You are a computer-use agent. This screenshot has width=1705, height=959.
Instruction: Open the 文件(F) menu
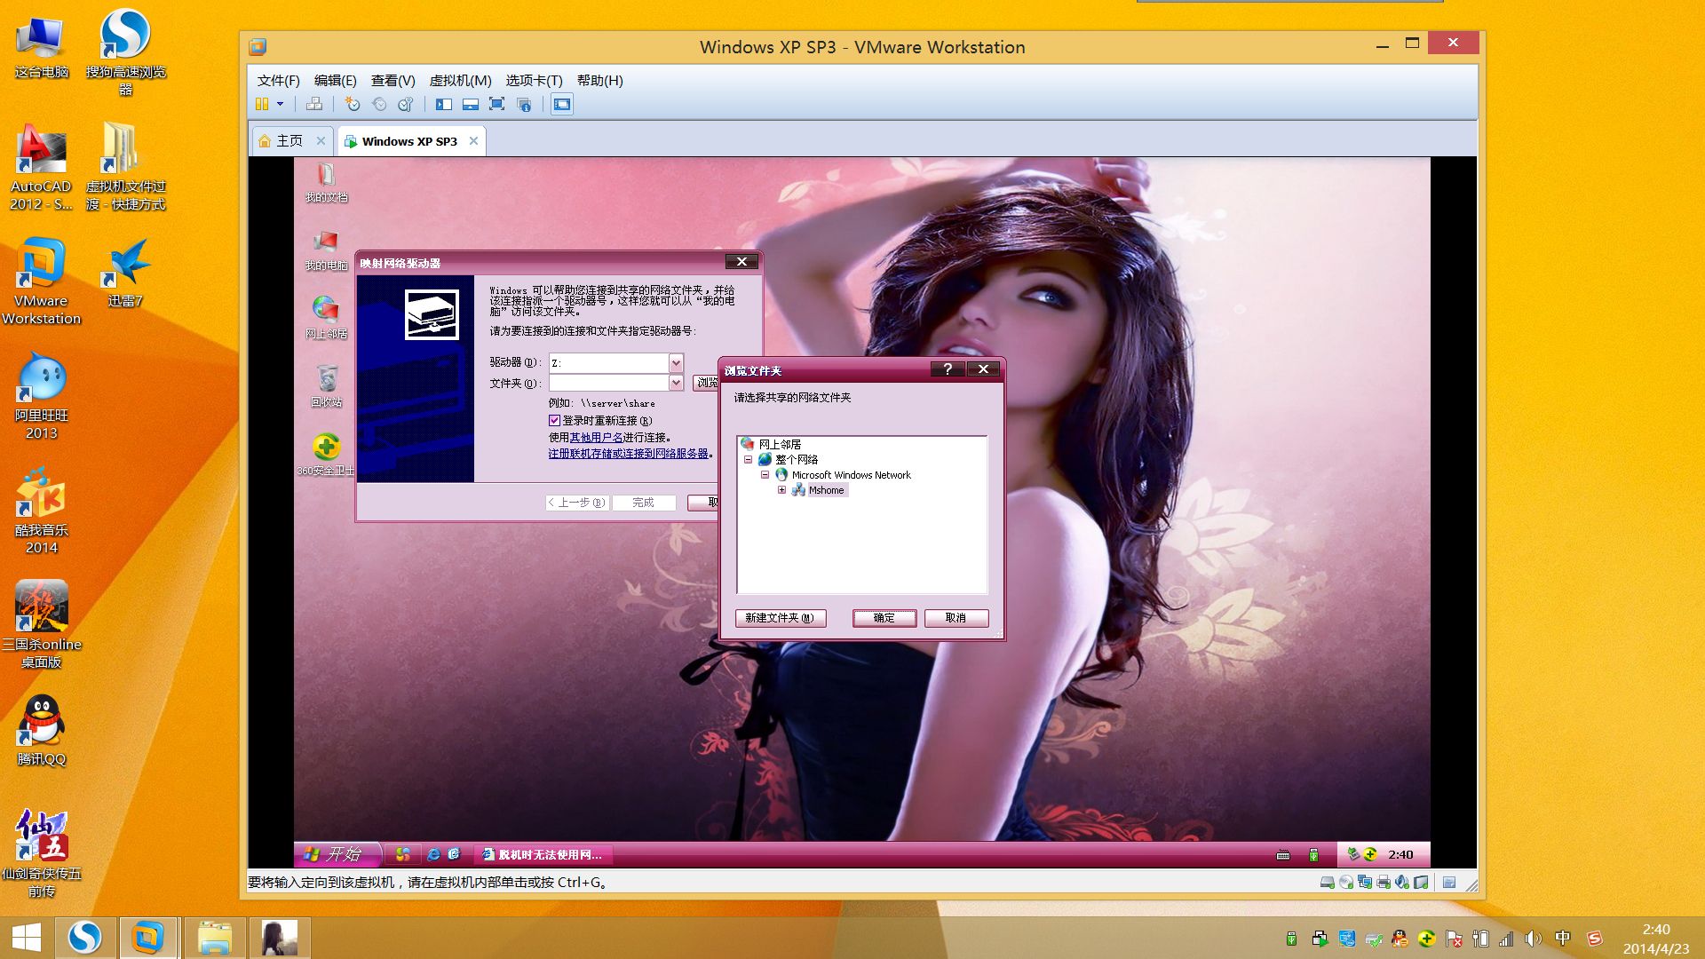278,80
